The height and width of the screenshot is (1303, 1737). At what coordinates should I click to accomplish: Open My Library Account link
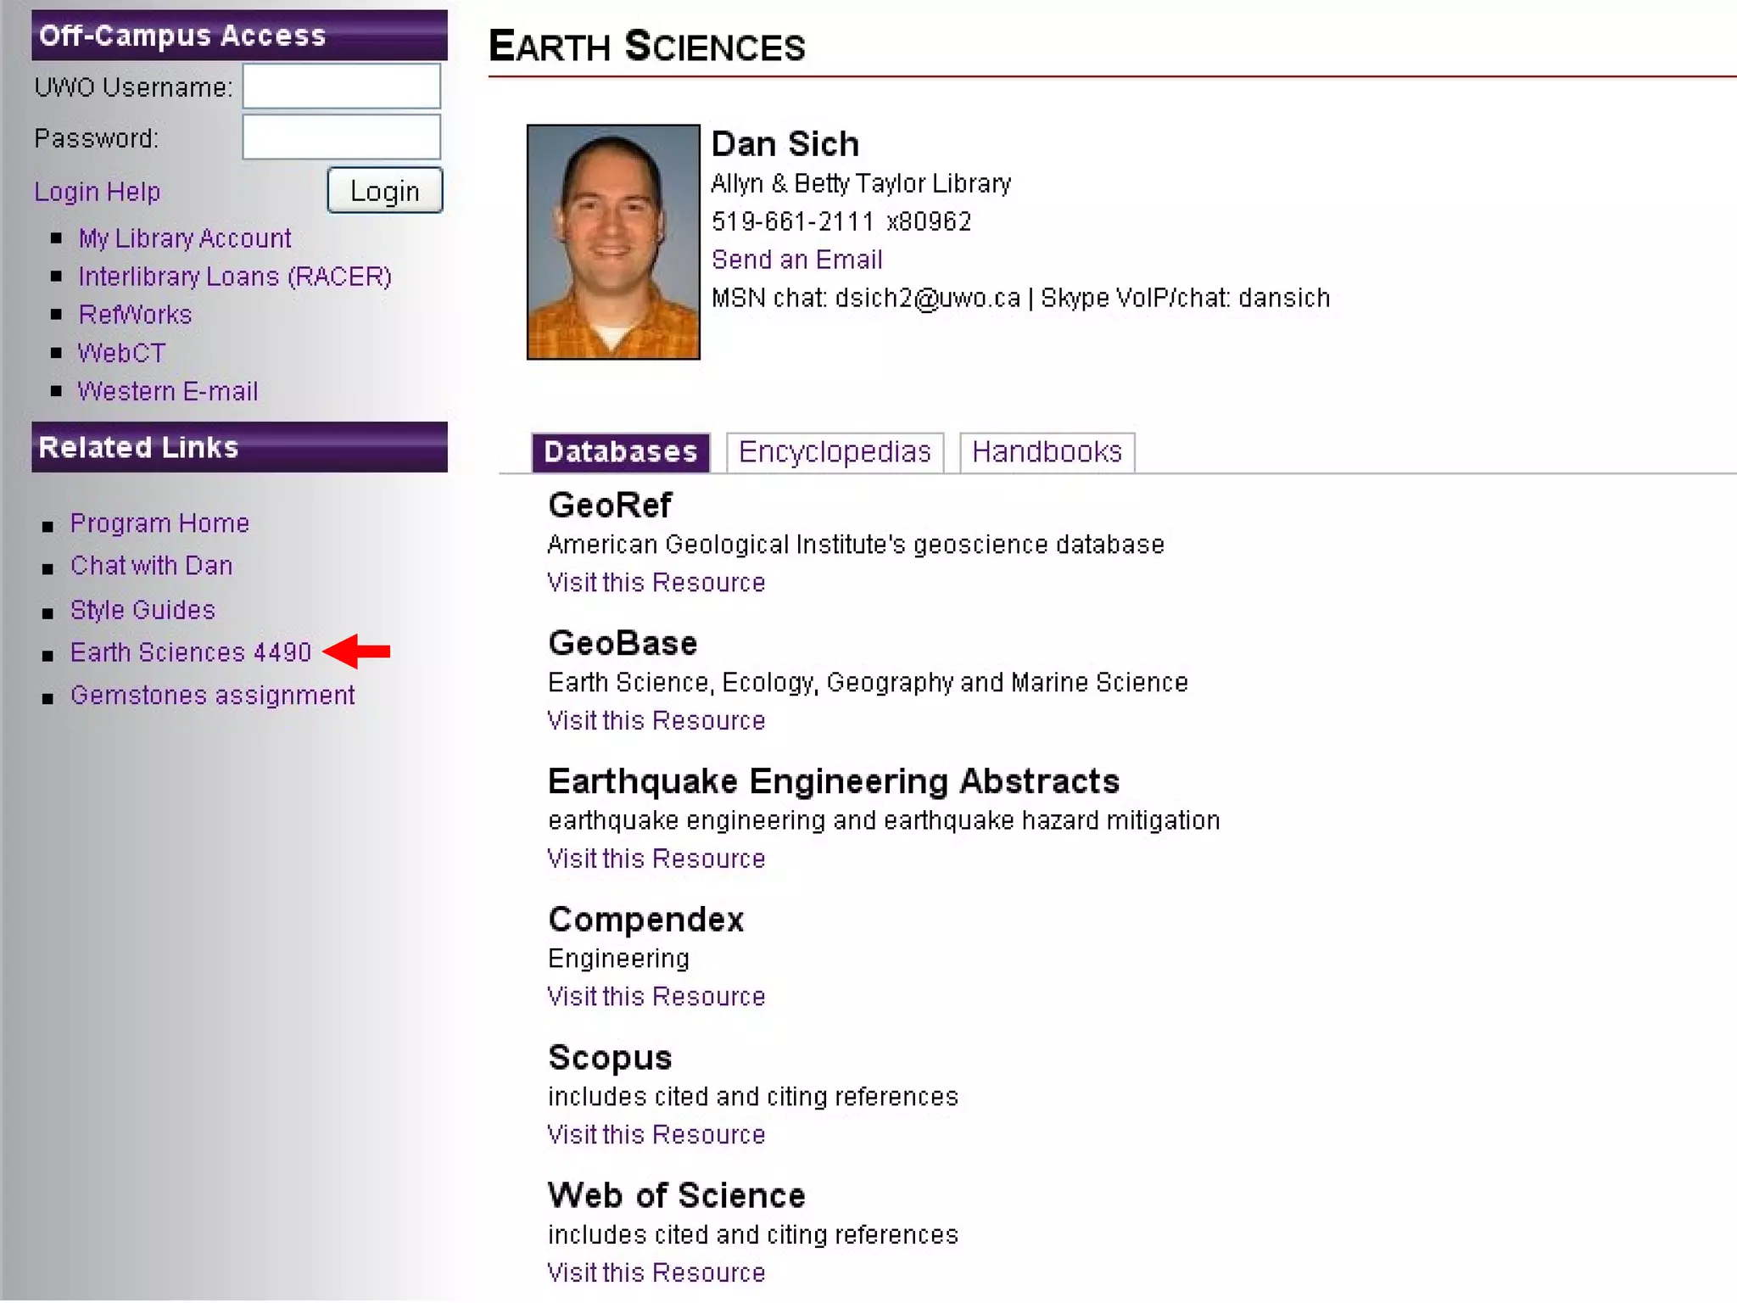[x=184, y=238]
